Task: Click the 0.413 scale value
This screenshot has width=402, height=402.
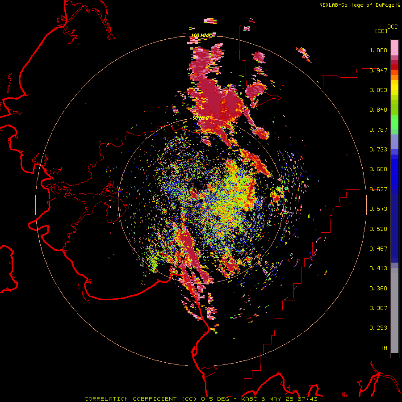Action: [x=378, y=268]
